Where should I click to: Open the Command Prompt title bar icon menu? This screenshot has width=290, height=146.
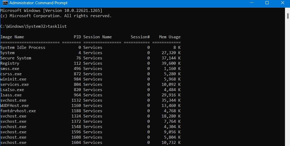click(x=5, y=3)
